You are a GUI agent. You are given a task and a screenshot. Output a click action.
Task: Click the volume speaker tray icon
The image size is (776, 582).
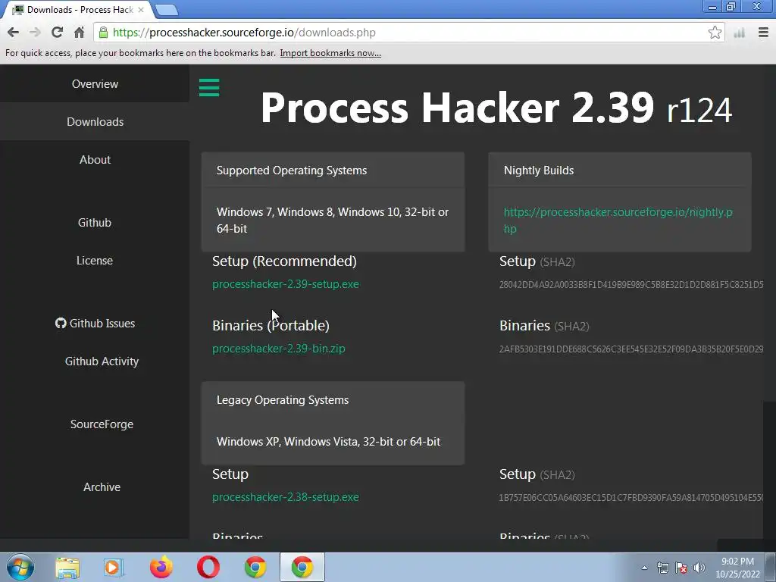click(x=699, y=568)
